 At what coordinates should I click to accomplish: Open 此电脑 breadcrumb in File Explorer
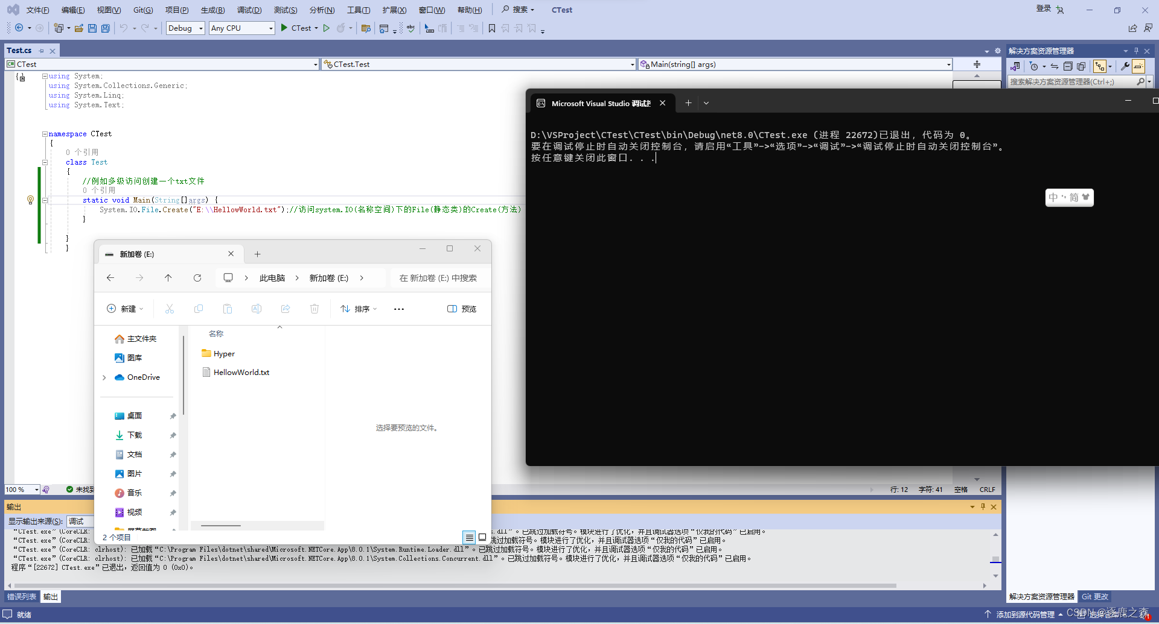(272, 278)
